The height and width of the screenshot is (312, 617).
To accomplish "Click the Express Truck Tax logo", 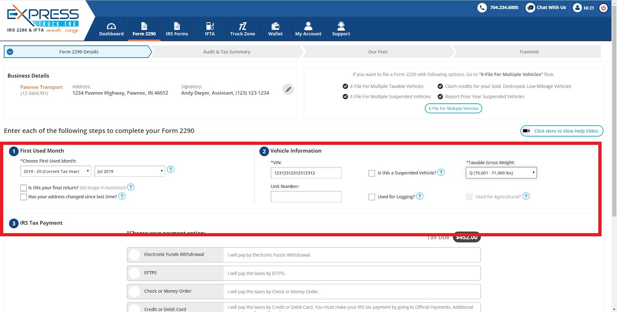I will 43,19.
